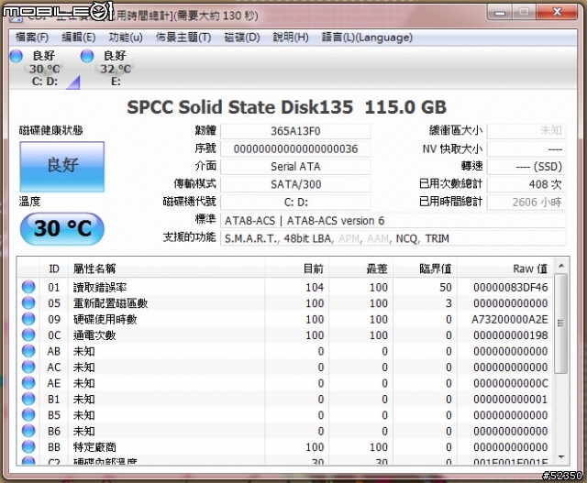Click the 臨界值 column header
The image size is (587, 483).
pos(426,269)
